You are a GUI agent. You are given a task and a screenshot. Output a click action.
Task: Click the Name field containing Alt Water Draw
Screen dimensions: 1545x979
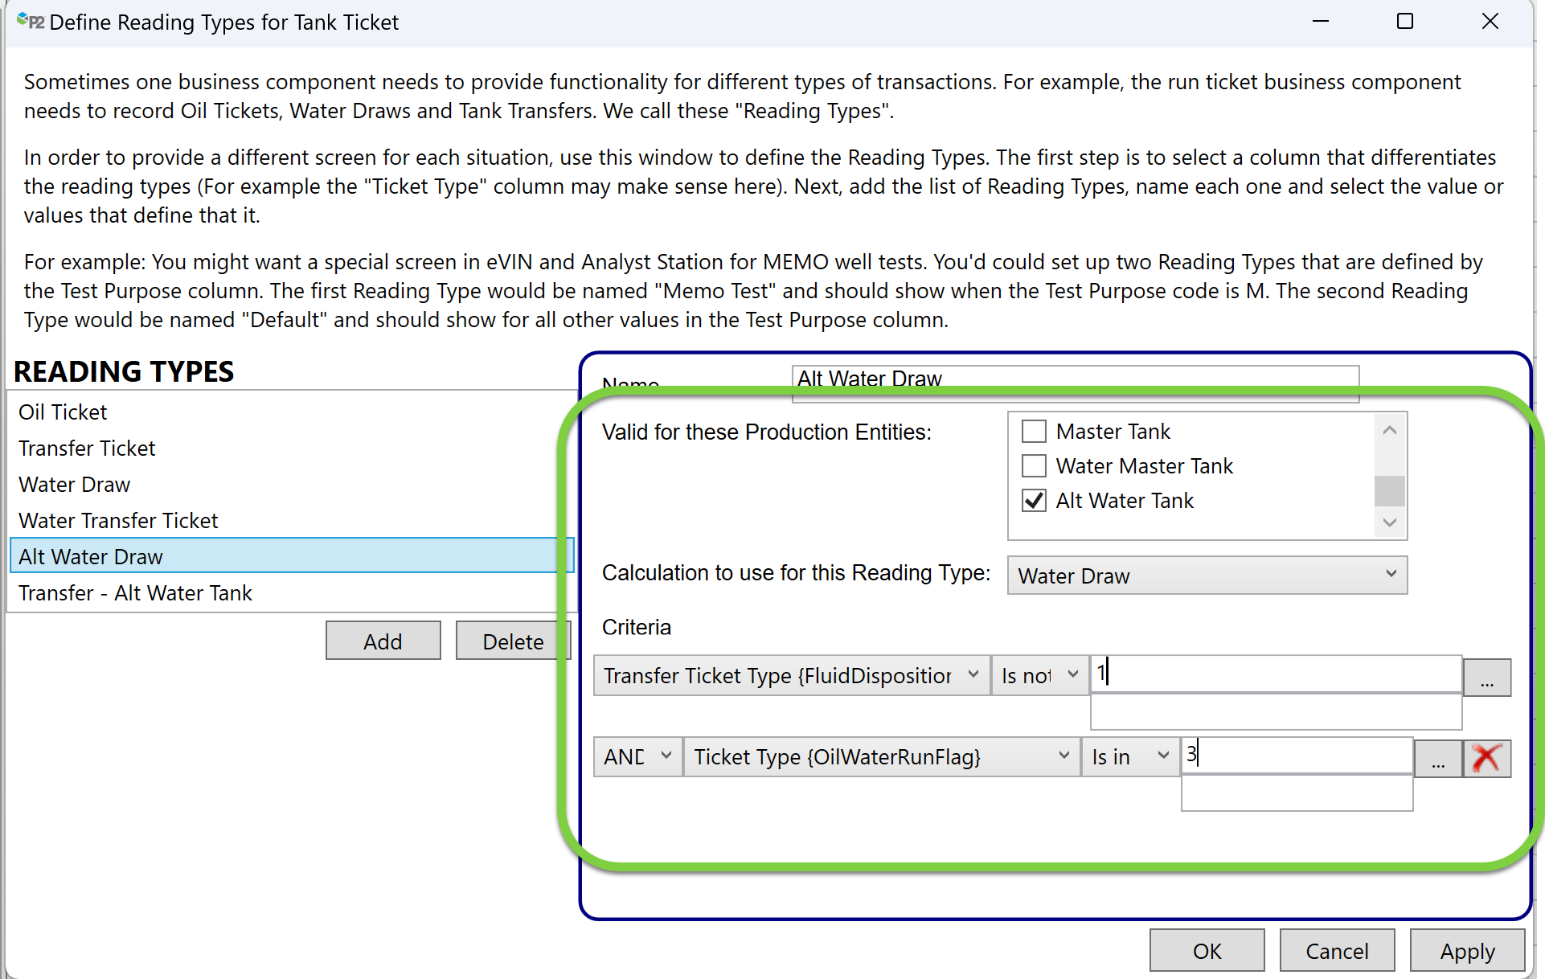[1074, 378]
